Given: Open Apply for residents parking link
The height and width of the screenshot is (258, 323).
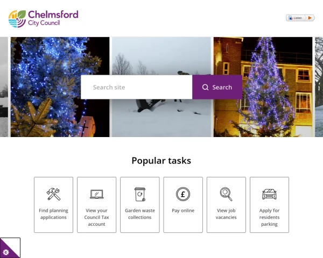Looking at the screenshot, I should coord(269,217).
